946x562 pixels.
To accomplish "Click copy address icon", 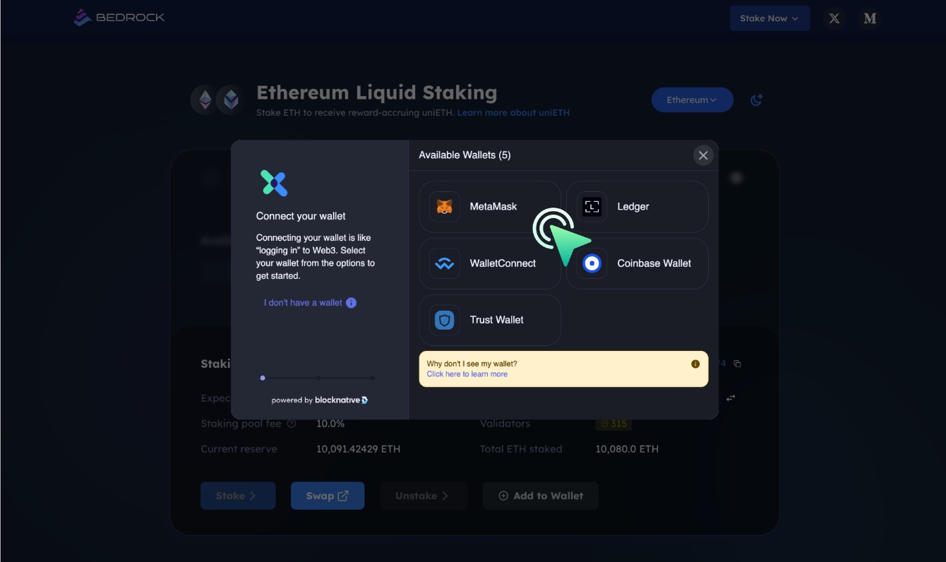I will tap(737, 364).
